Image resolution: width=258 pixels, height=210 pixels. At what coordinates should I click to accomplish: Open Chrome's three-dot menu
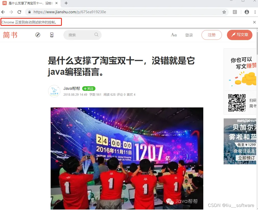[255, 12]
